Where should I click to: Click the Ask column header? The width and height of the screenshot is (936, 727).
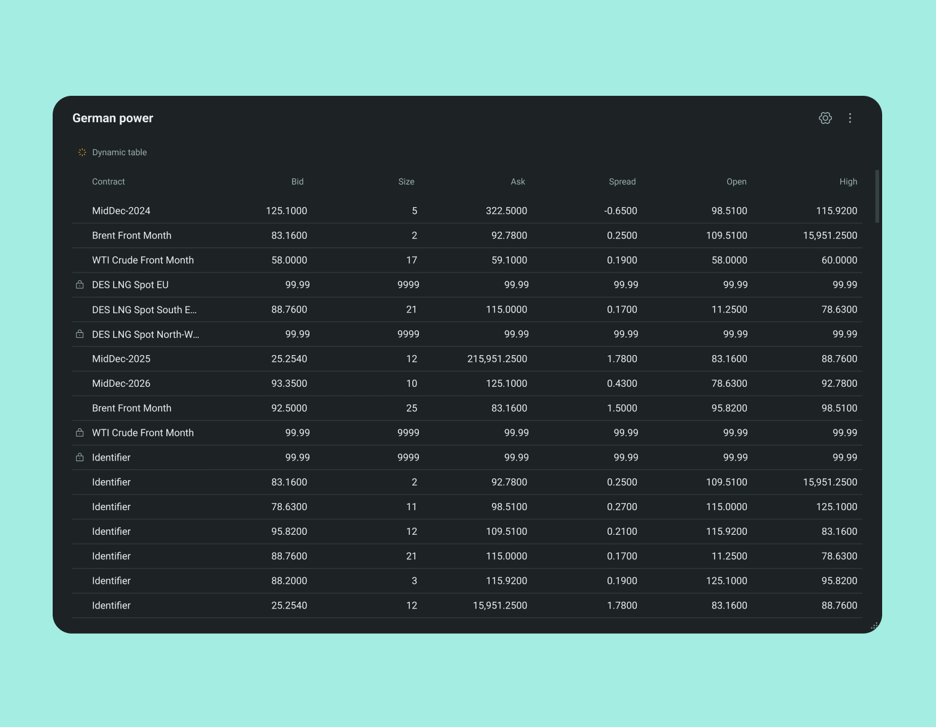click(518, 181)
